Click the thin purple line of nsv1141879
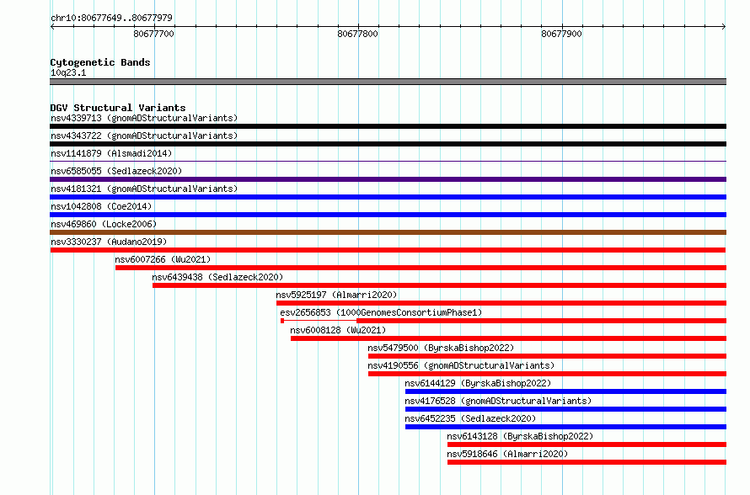Viewport: 750px width, 495px height. [388, 162]
